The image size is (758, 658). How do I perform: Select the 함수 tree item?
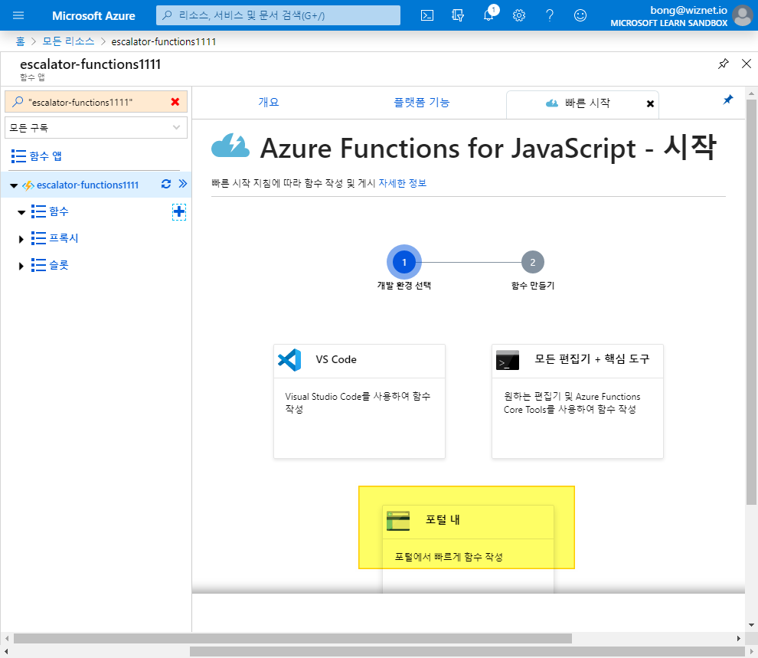point(58,211)
